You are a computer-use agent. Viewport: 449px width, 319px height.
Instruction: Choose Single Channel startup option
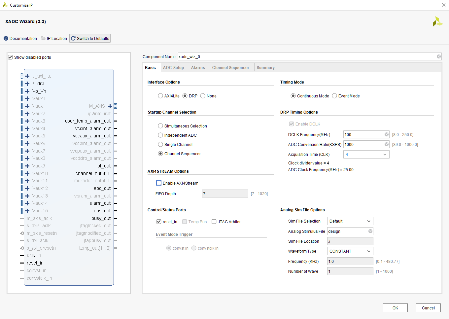click(160, 144)
